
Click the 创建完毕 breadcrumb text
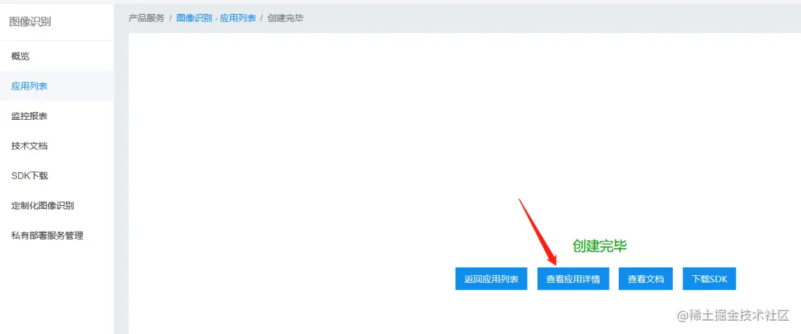tap(285, 18)
